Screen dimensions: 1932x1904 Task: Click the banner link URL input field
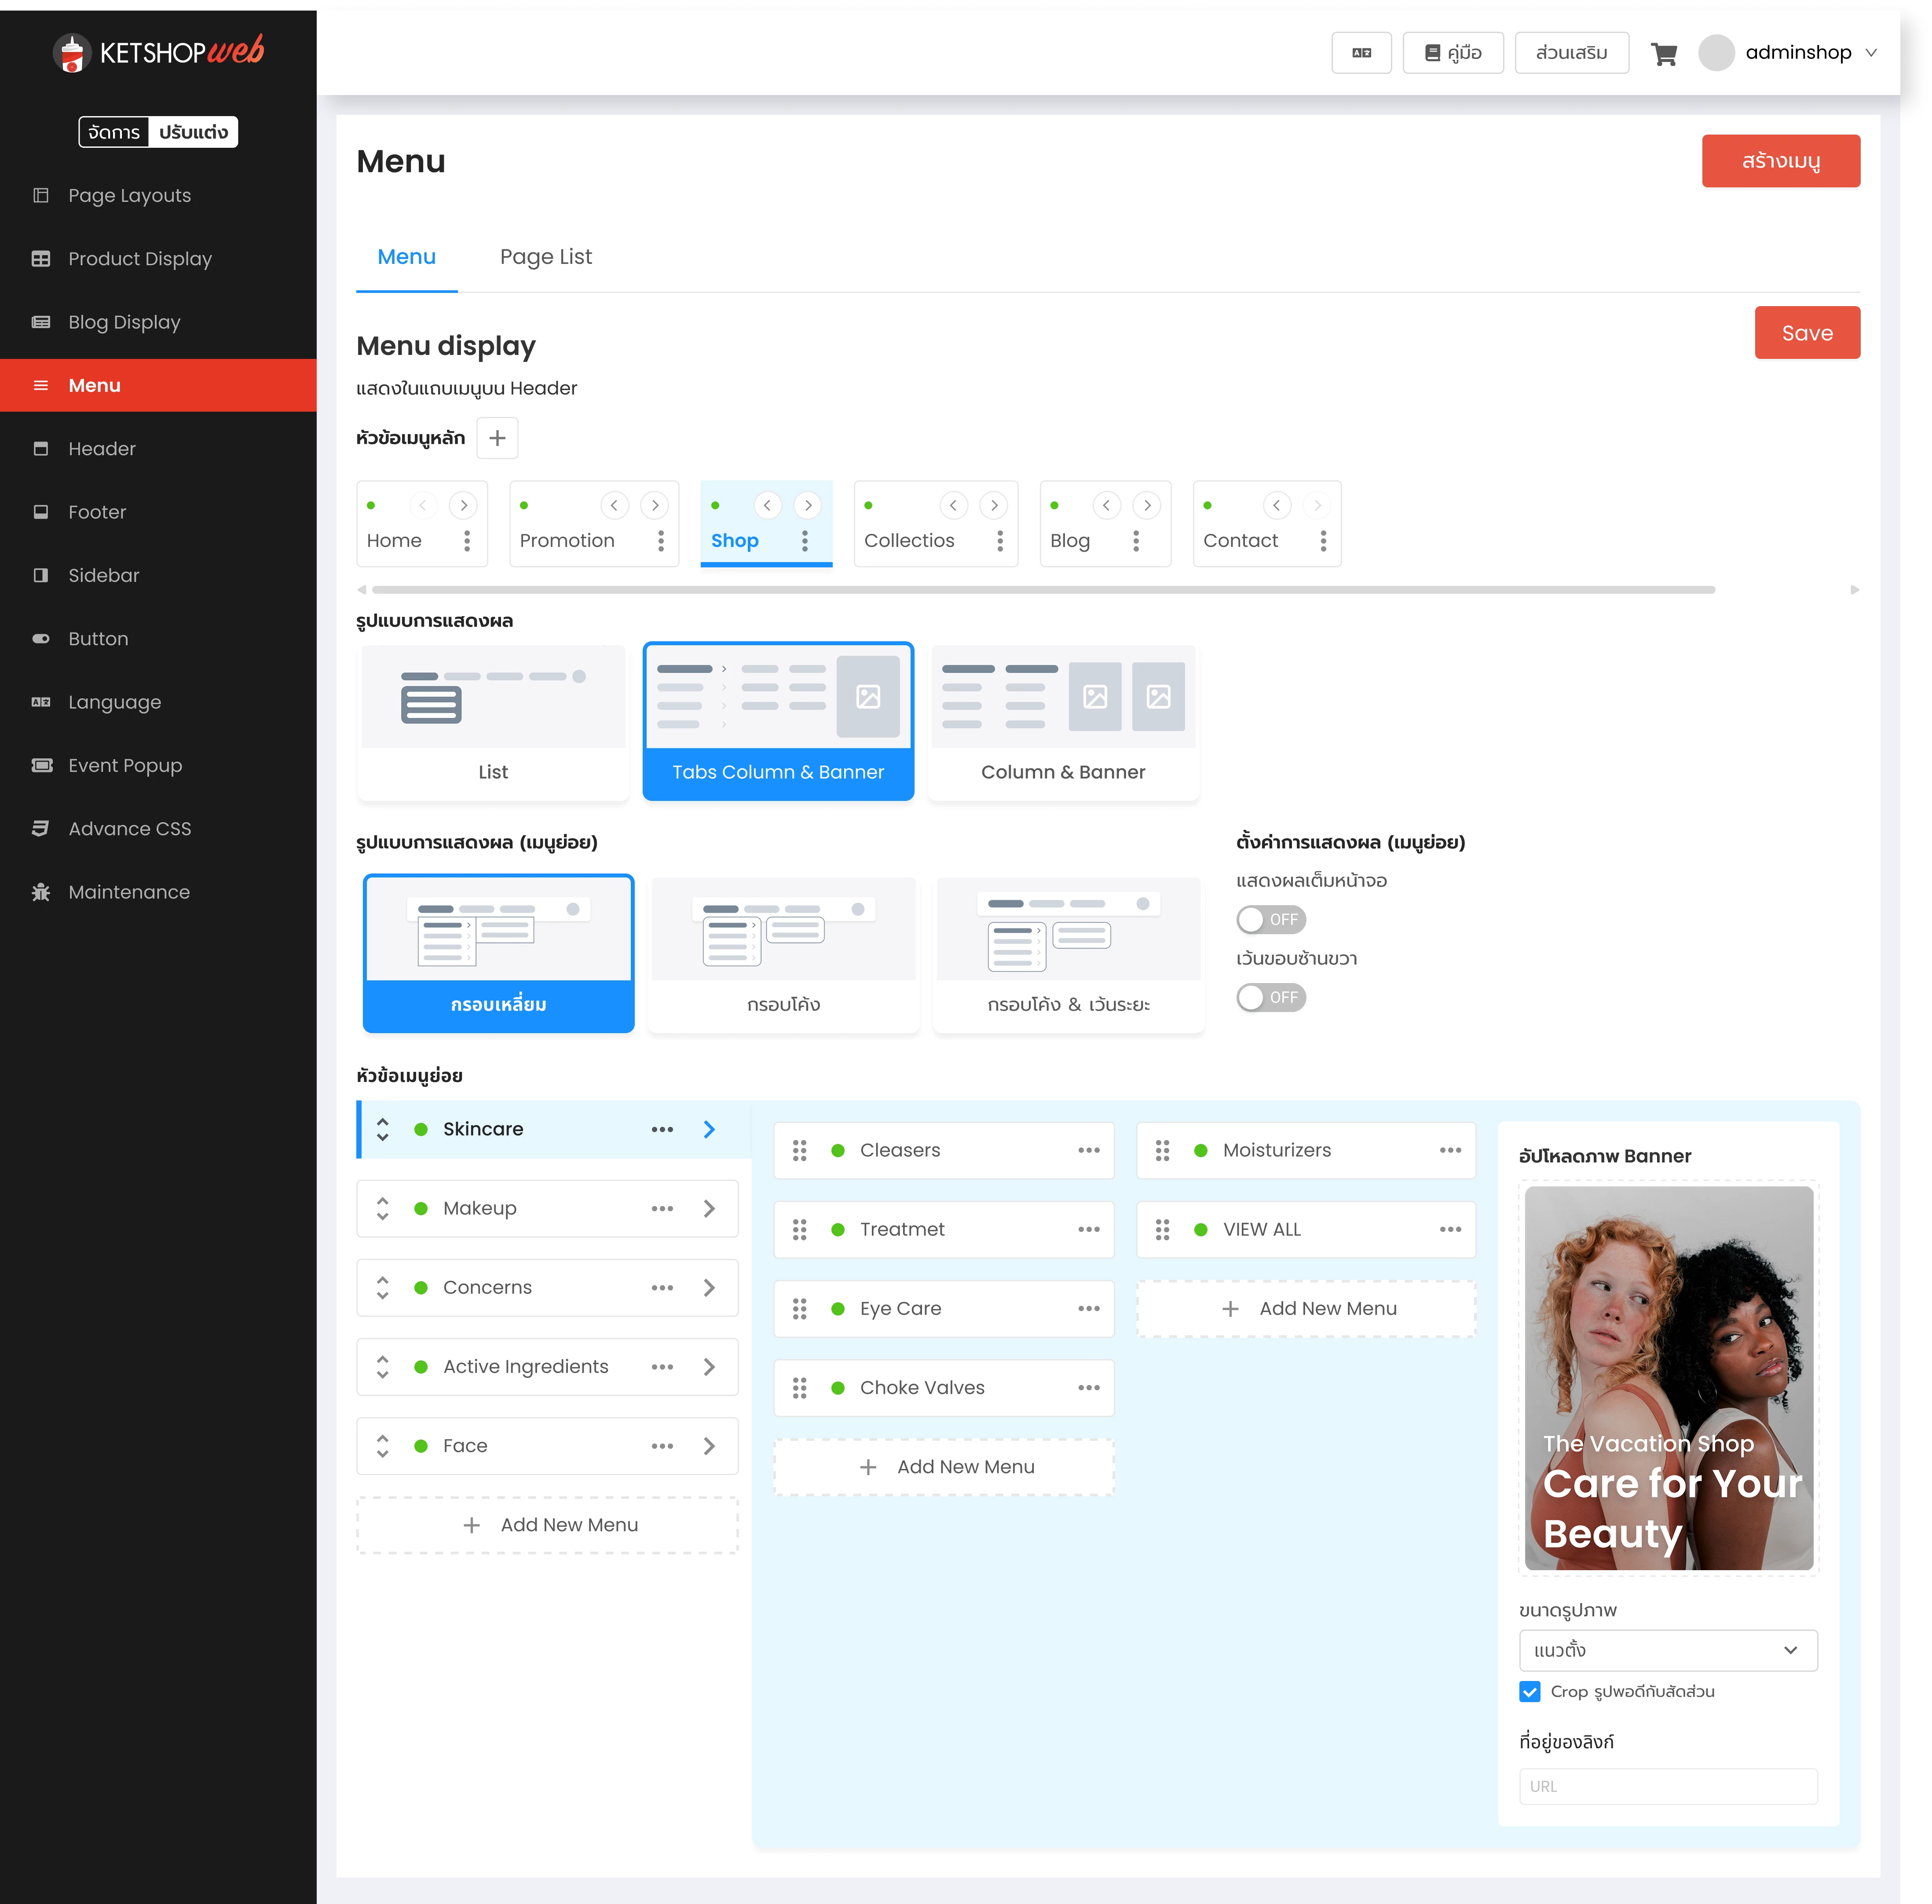(1667, 1786)
